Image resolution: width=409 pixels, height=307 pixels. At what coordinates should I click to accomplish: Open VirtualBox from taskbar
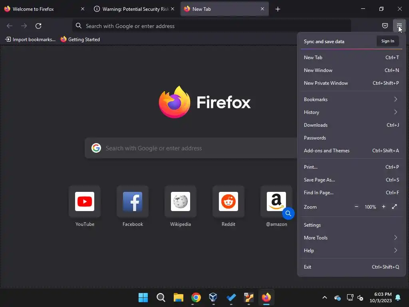213,297
